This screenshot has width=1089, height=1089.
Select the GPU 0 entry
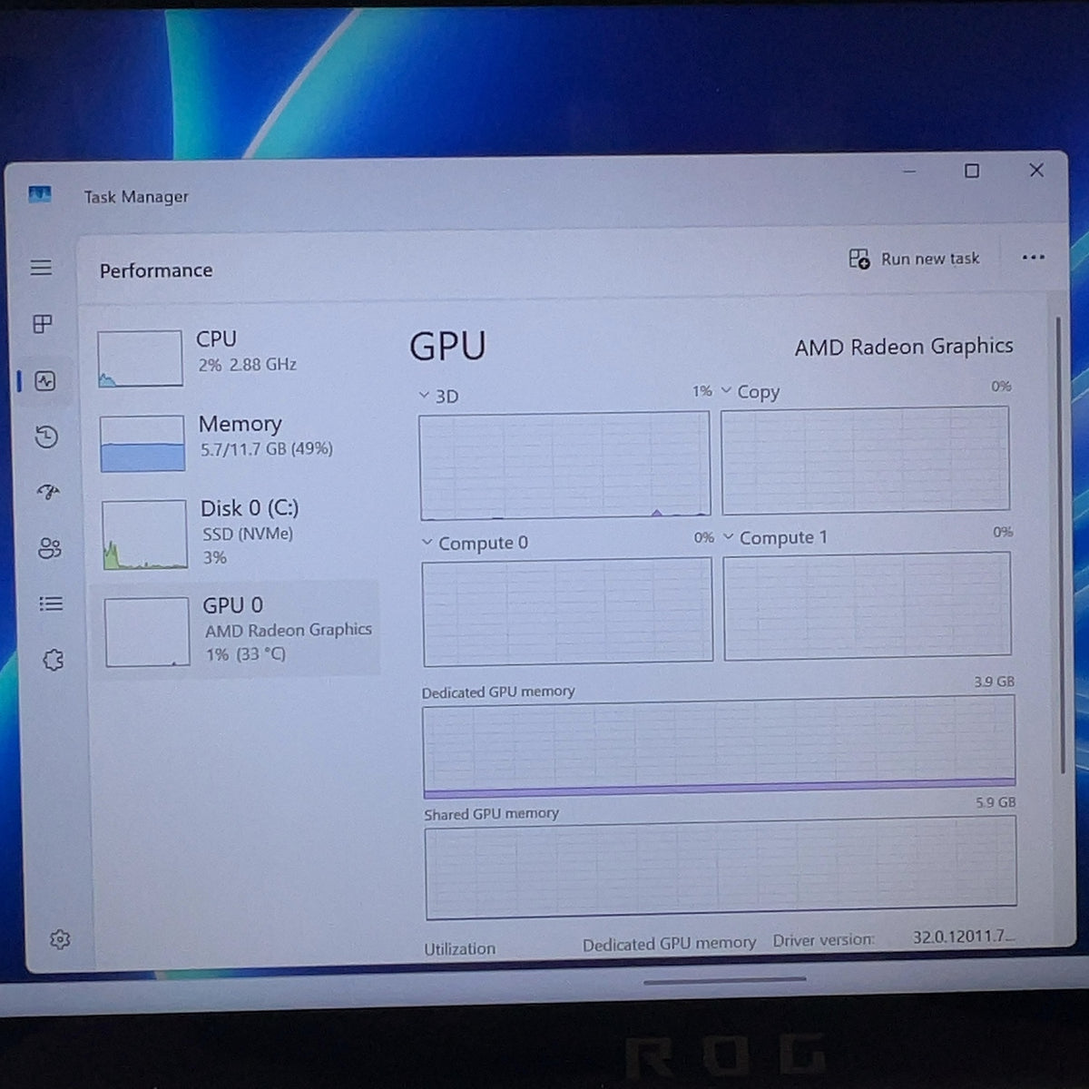pos(238,630)
